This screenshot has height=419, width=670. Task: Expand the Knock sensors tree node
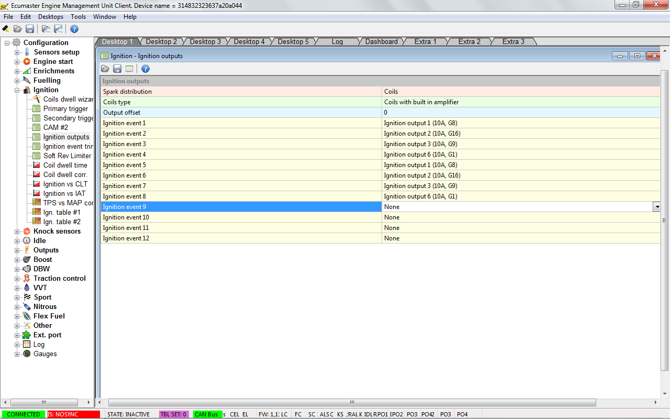(x=17, y=231)
